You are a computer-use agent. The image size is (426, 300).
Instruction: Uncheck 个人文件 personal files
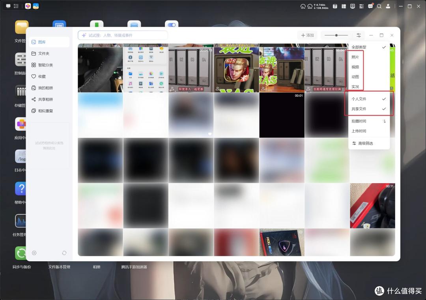[x=369, y=99]
